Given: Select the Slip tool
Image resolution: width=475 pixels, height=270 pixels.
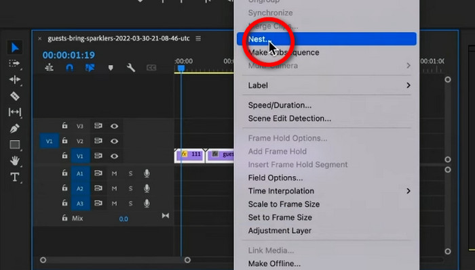Looking at the screenshot, I should 14,112.
